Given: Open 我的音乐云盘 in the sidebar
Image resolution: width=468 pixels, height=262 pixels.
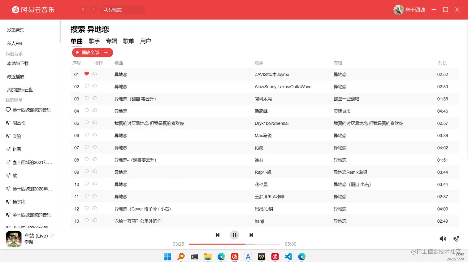Looking at the screenshot, I should tap(20, 90).
